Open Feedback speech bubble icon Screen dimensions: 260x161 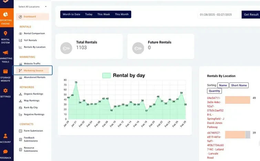pyautogui.click(x=6, y=152)
